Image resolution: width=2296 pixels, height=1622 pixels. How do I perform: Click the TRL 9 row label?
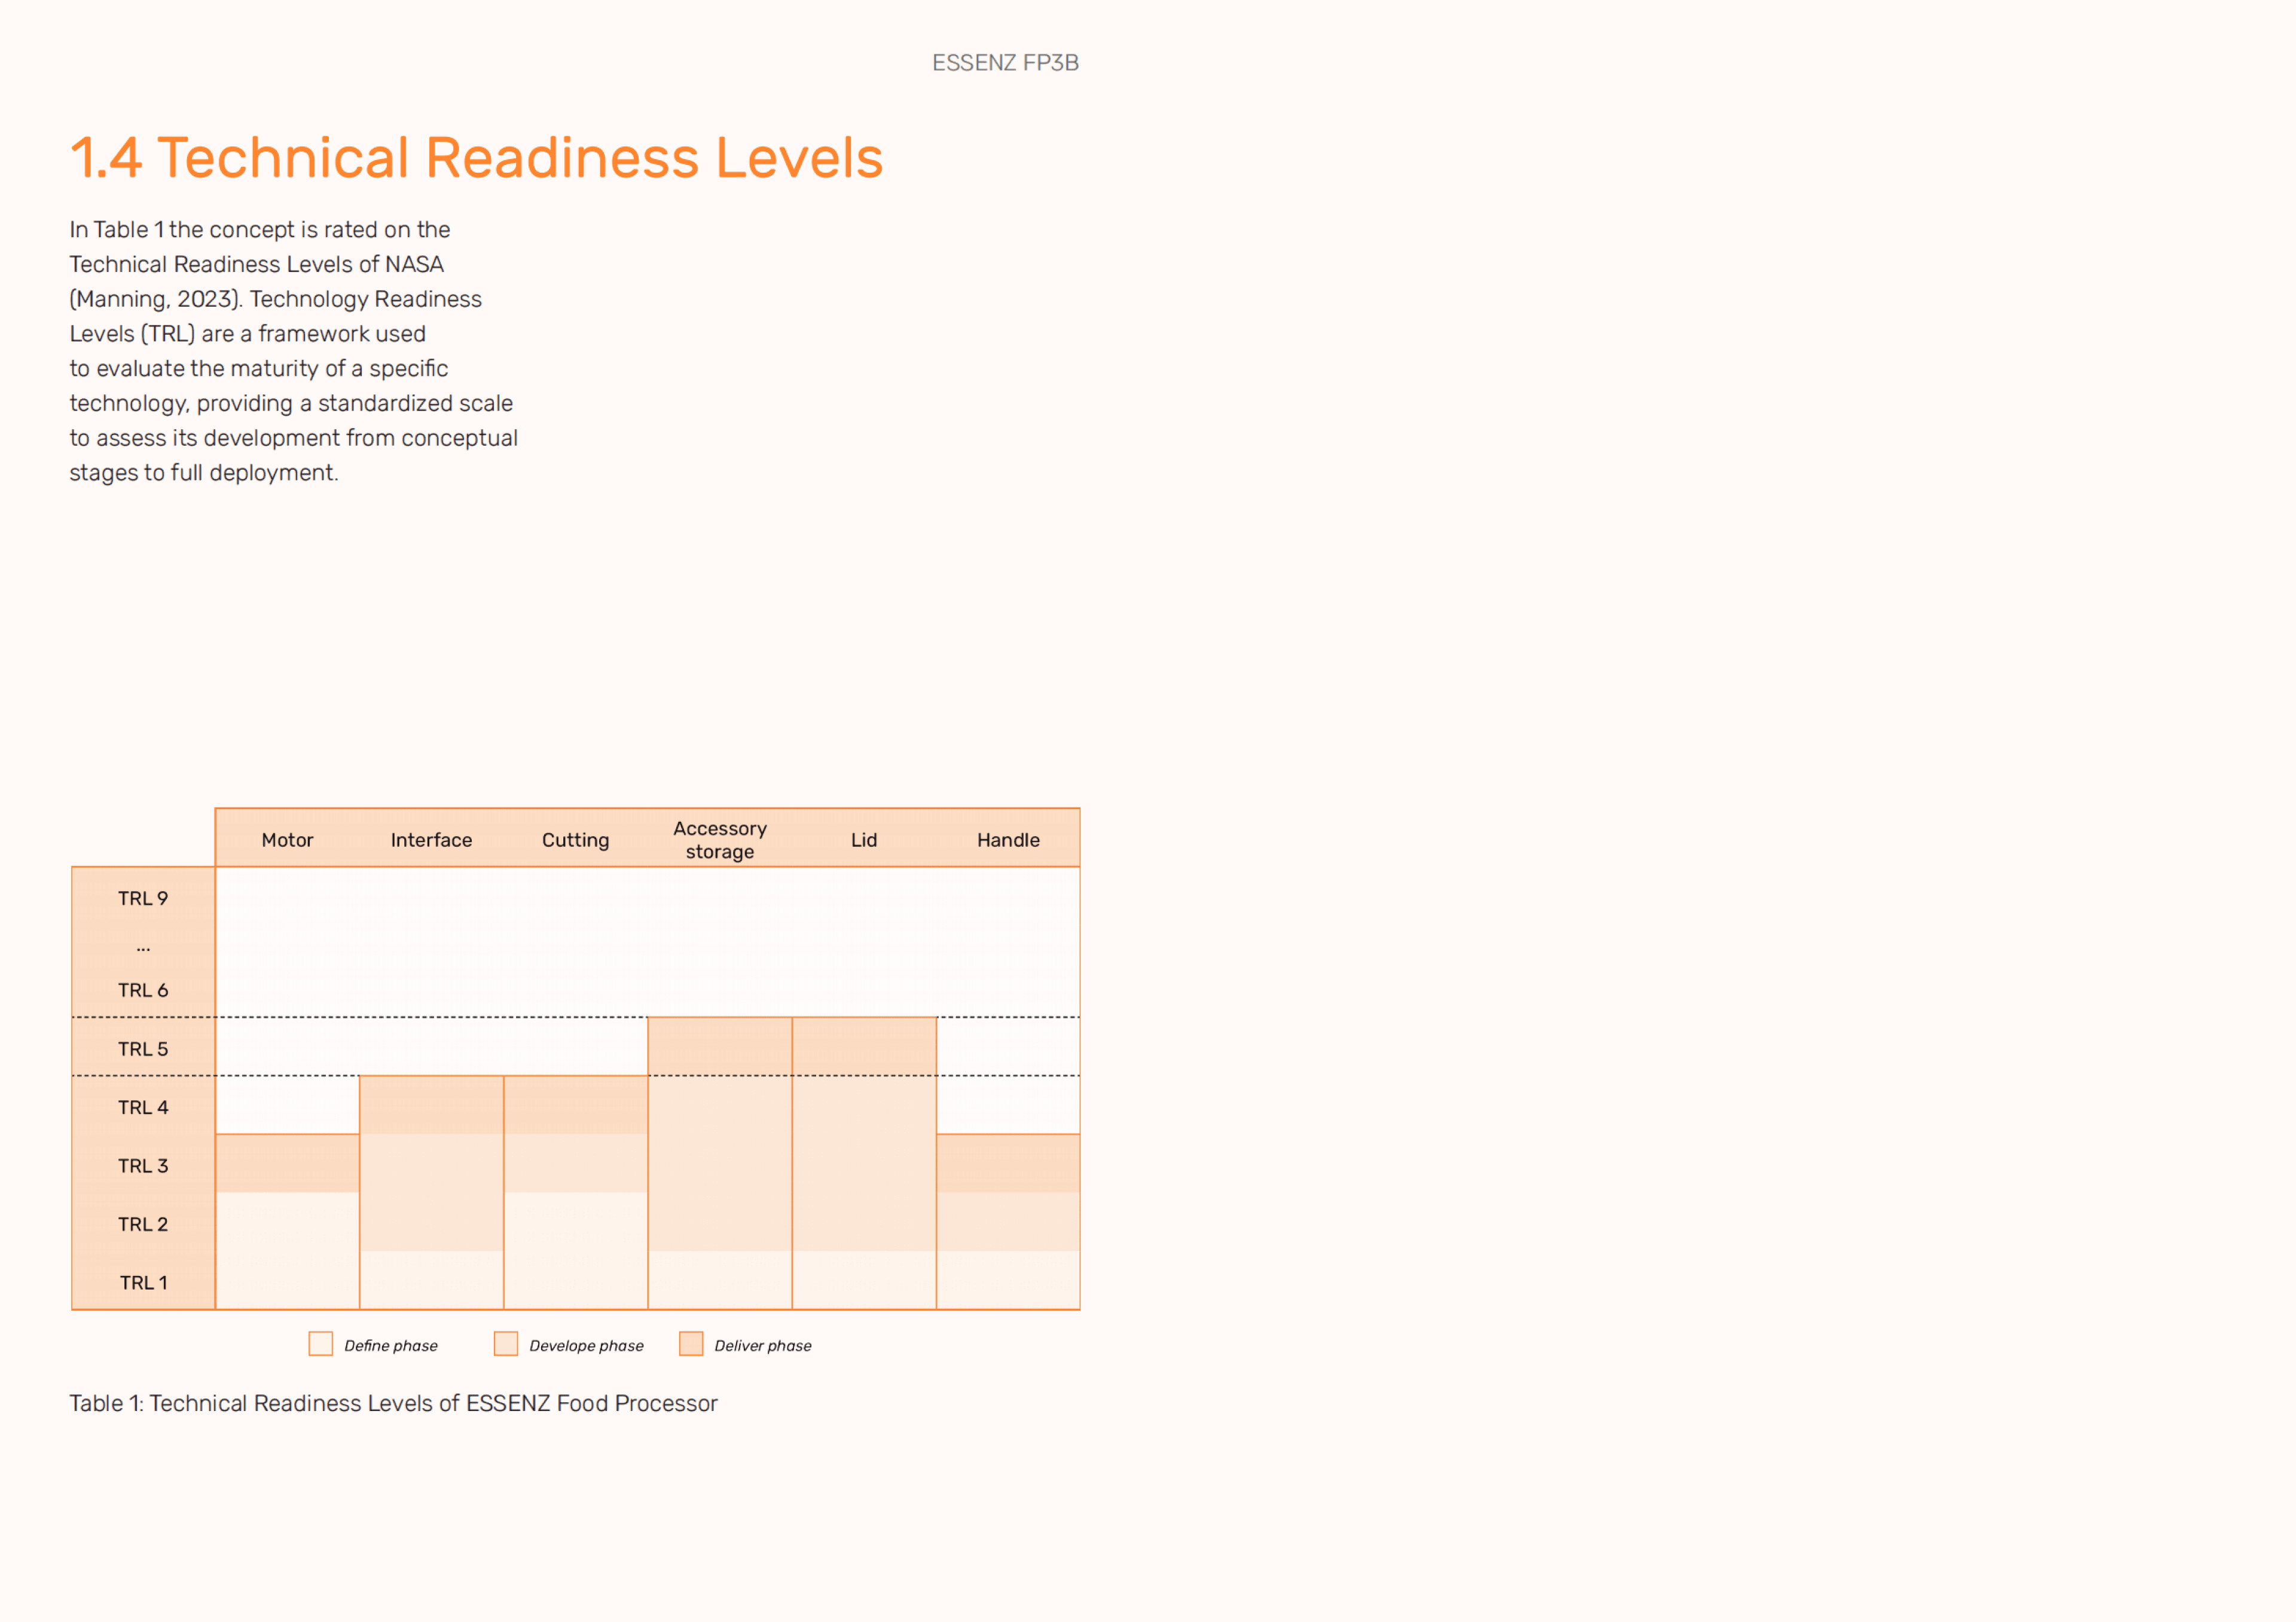[x=143, y=898]
